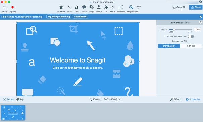Click the white arrow on the canvas
Screen dimensions: 203x122
(91, 45)
